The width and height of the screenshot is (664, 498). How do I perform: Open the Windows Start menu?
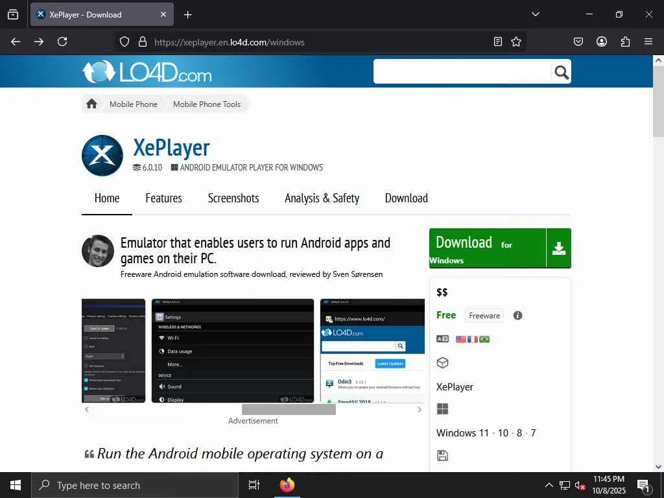16,485
